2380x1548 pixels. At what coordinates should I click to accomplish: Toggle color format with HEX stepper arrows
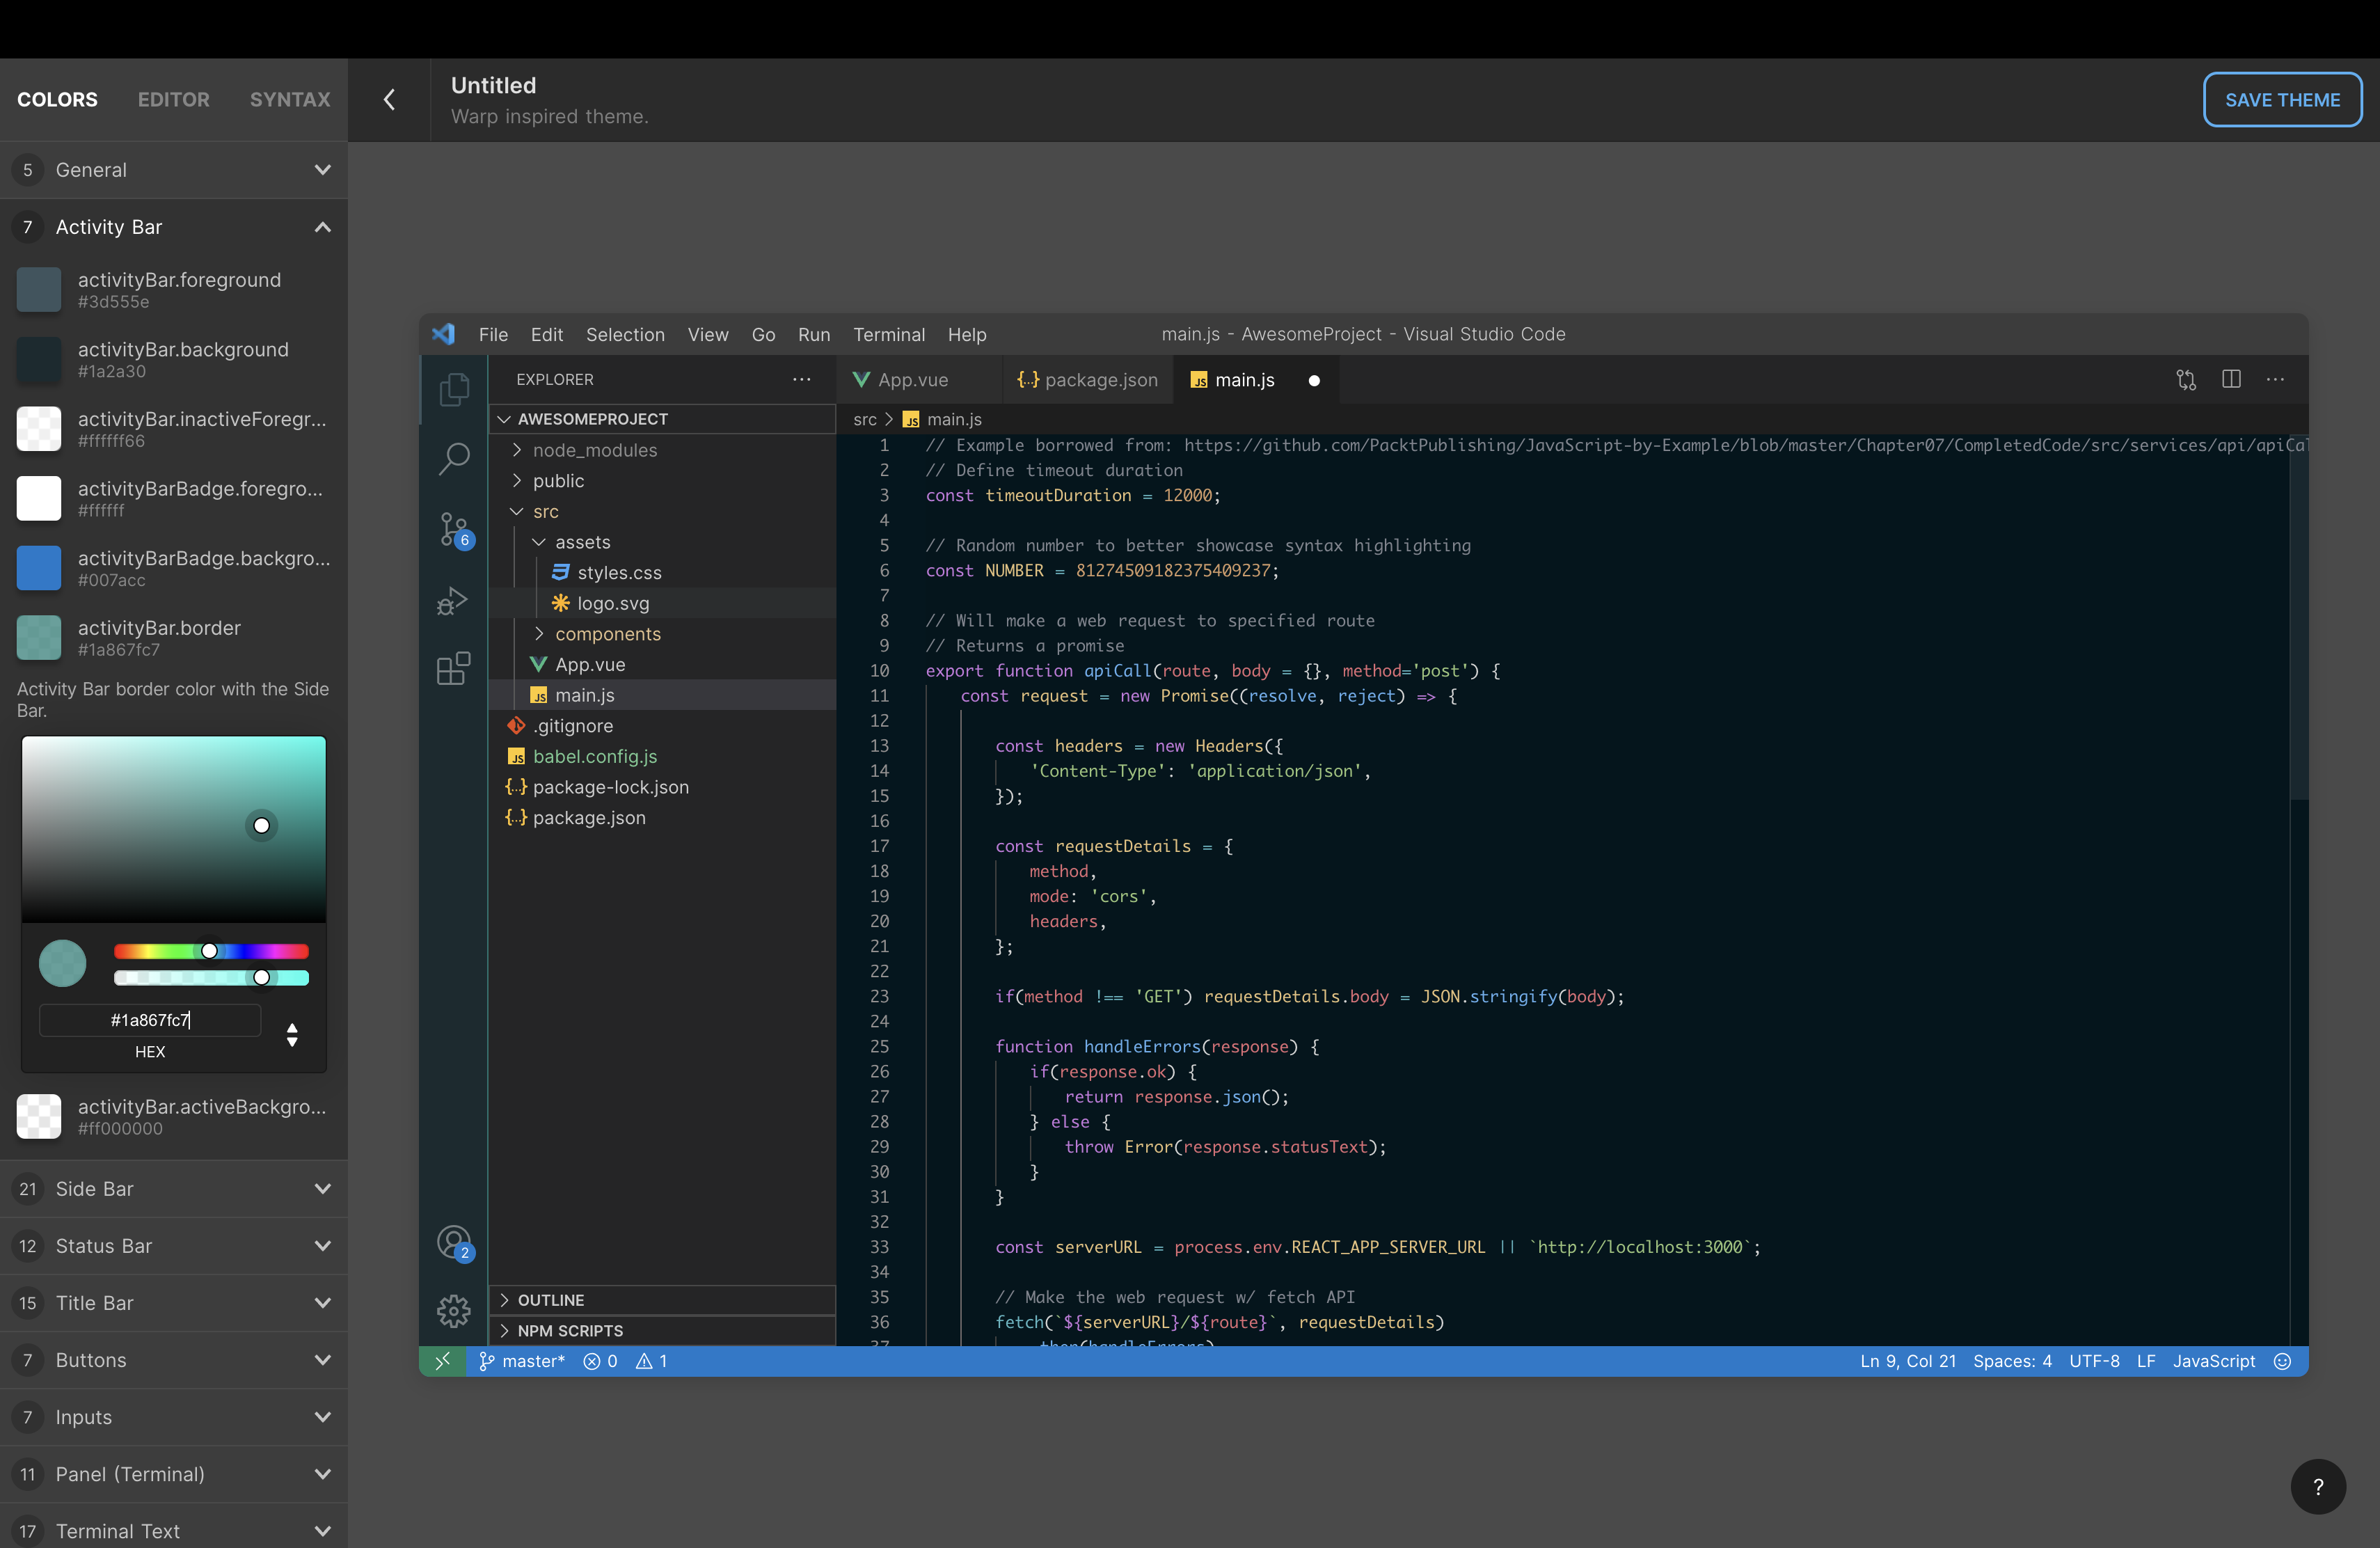[x=292, y=1034]
